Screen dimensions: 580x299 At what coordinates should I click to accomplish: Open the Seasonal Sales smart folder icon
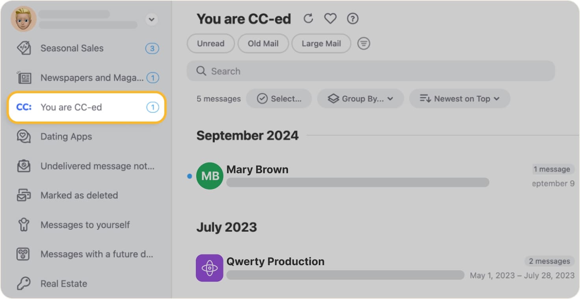(24, 48)
